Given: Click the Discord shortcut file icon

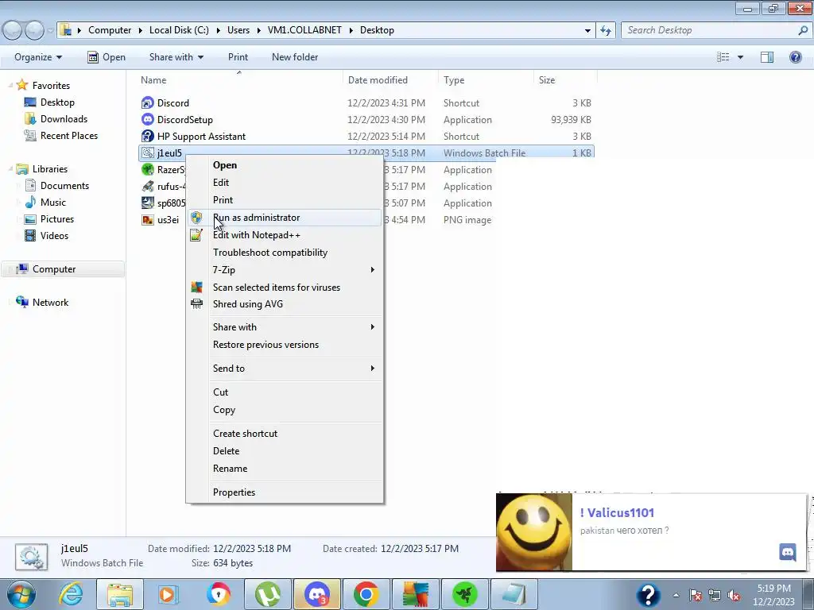Looking at the screenshot, I should pos(147,102).
